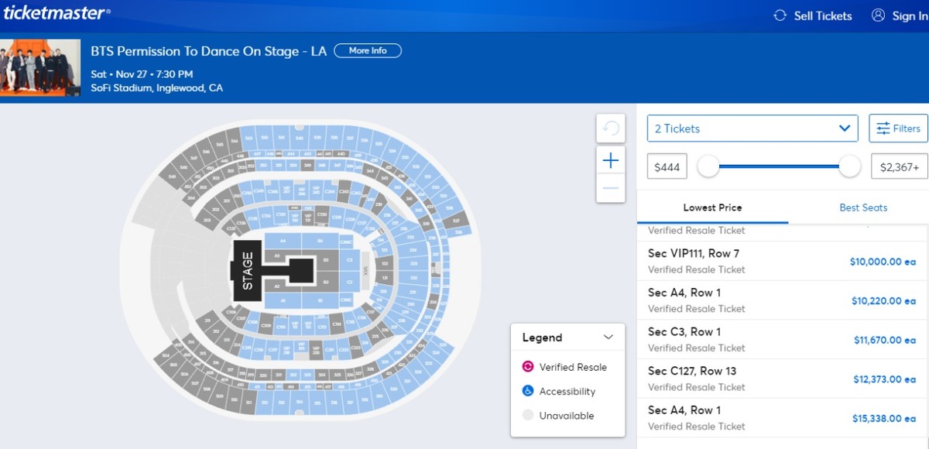Open the 2 Tickets quantity dropdown
Image resolution: width=929 pixels, height=449 pixels.
coord(752,129)
